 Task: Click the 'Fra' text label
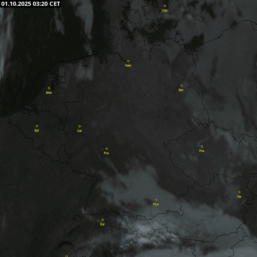[107, 153]
